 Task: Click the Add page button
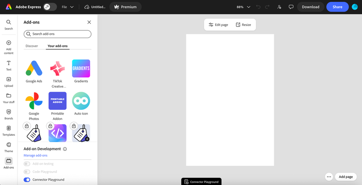346,177
